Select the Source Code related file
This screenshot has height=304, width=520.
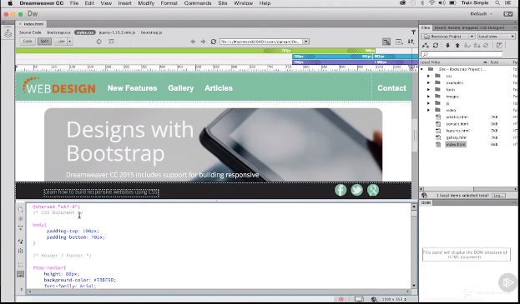(30, 32)
